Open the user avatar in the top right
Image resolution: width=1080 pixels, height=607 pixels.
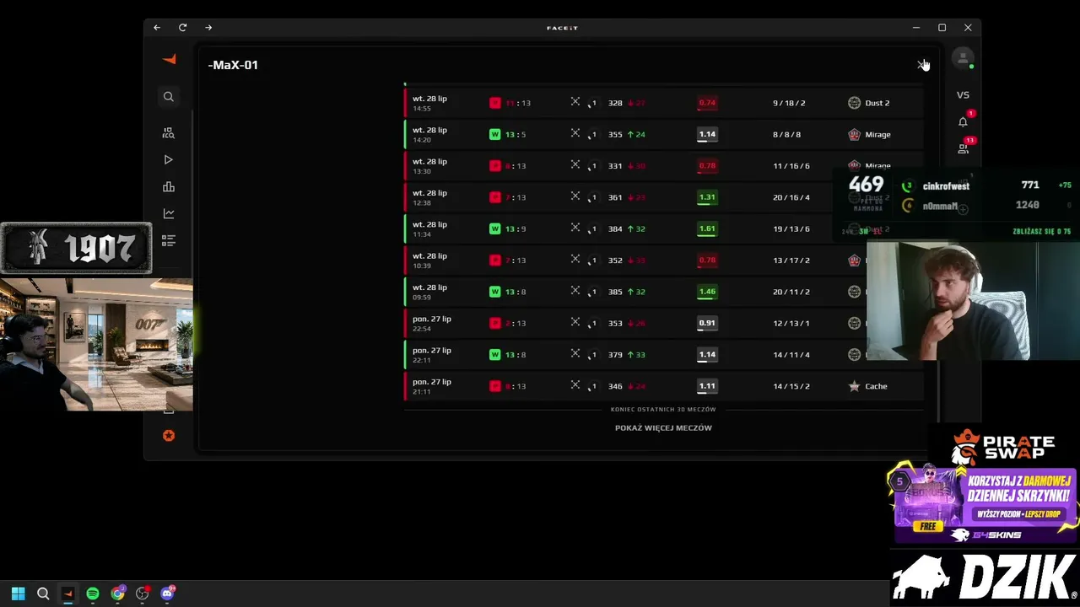click(963, 58)
